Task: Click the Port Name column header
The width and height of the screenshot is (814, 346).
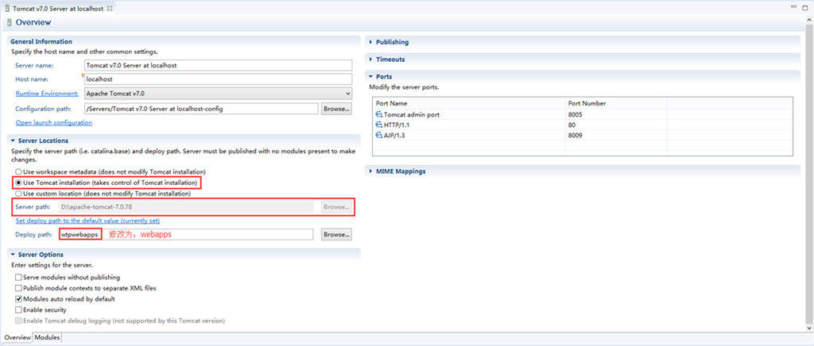Action: [x=469, y=103]
